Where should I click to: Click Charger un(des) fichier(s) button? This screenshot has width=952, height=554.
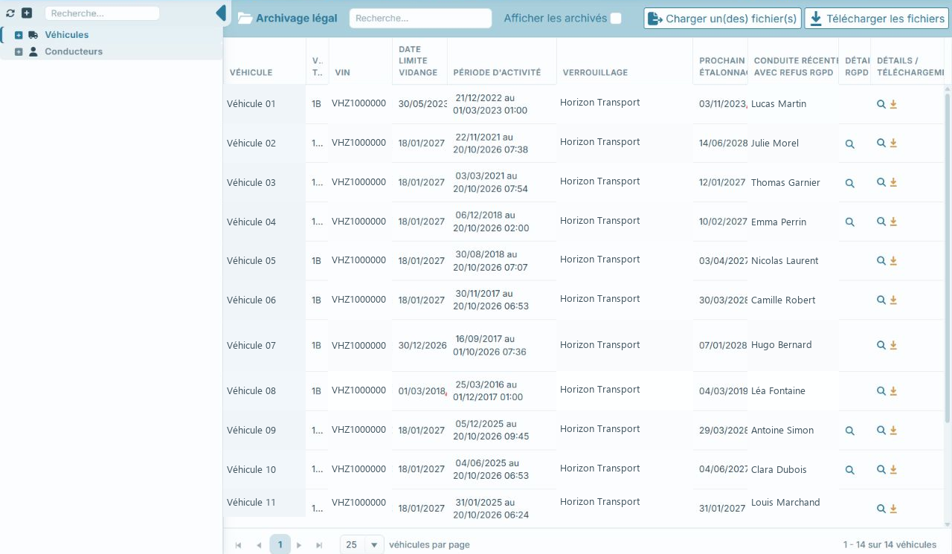[x=723, y=19]
